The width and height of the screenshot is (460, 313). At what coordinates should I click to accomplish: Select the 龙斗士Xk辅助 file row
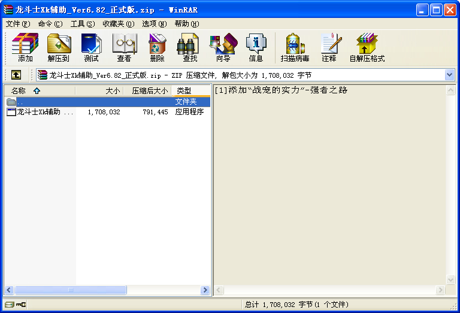[x=107, y=112]
